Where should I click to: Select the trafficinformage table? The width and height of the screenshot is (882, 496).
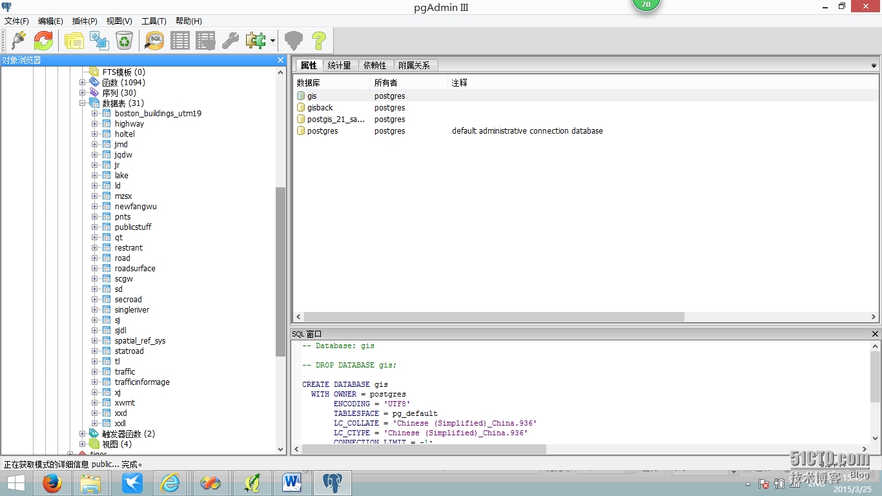click(142, 382)
